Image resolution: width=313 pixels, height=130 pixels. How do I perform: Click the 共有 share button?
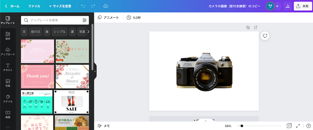[x=303, y=6]
